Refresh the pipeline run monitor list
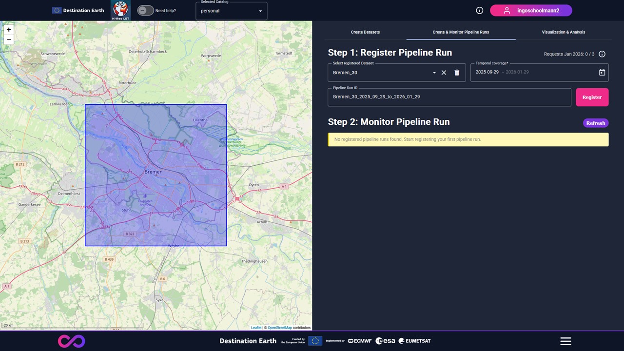Image resolution: width=624 pixels, height=351 pixels. coord(595,123)
